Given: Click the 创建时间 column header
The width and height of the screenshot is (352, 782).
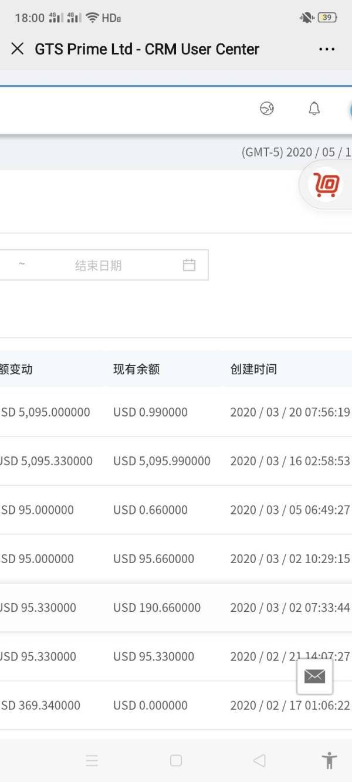Looking at the screenshot, I should (x=253, y=370).
